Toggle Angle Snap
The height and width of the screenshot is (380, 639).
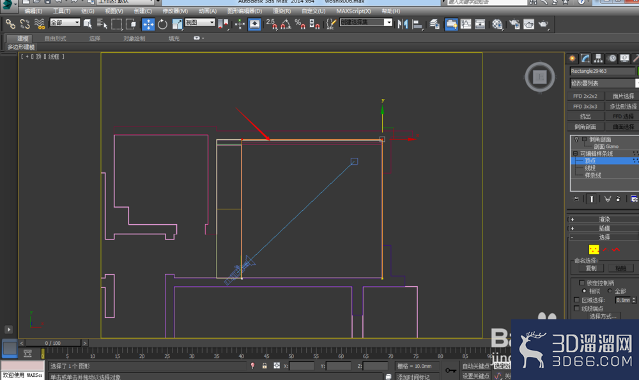(x=286, y=24)
